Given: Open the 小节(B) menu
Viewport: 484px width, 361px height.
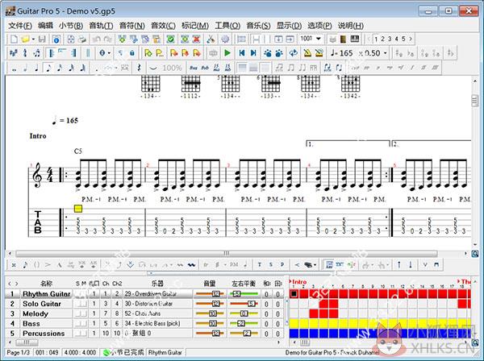Looking at the screenshot, I should pos(71,26).
